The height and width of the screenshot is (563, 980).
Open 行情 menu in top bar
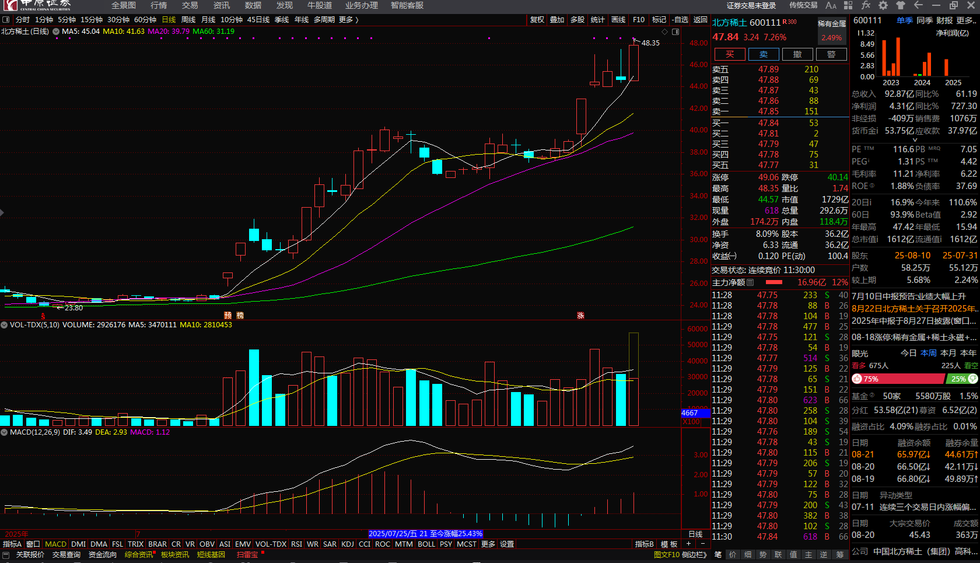[x=159, y=5]
